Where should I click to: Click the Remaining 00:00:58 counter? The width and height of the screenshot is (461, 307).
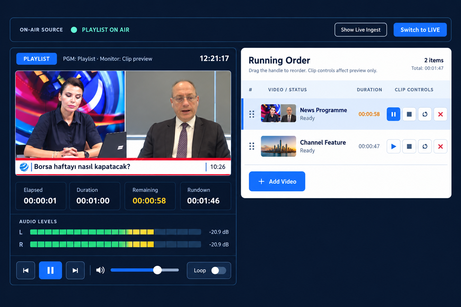150,196
